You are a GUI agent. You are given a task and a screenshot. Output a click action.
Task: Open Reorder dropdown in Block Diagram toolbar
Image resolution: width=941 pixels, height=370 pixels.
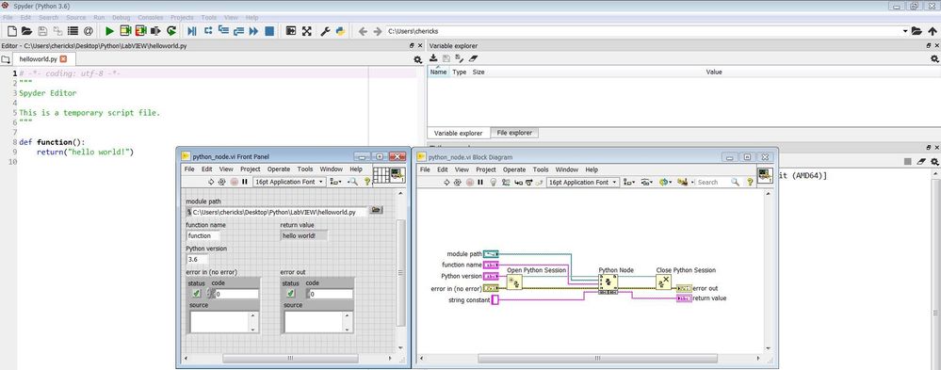(682, 182)
